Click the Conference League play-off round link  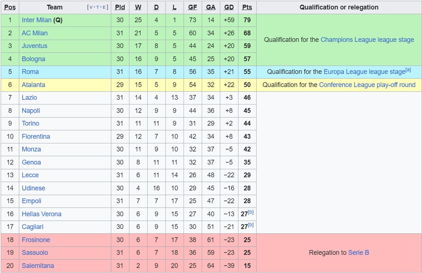pyautogui.click(x=367, y=84)
